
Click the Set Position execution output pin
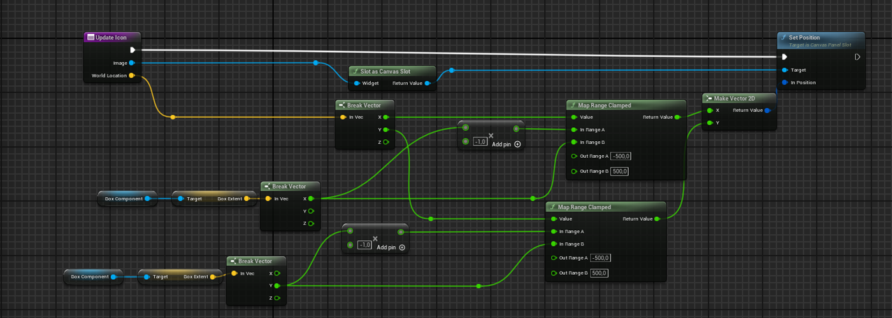(858, 57)
